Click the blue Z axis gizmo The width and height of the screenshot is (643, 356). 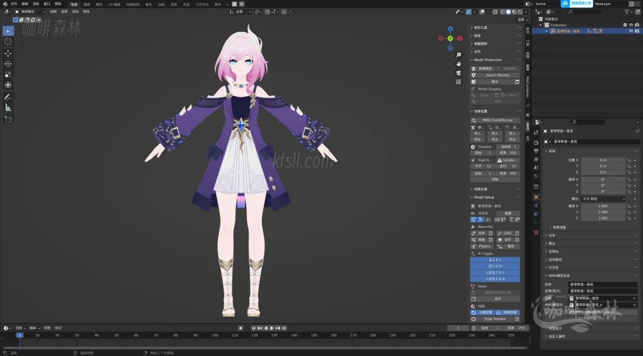pyautogui.click(x=450, y=29)
